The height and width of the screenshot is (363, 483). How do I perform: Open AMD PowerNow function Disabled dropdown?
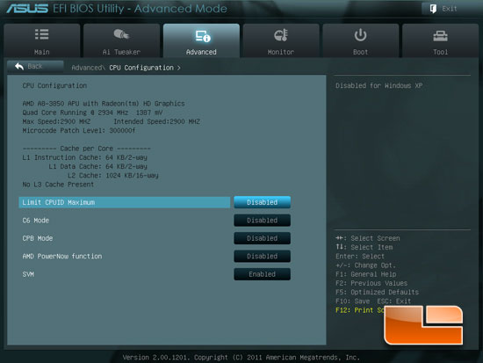(263, 256)
